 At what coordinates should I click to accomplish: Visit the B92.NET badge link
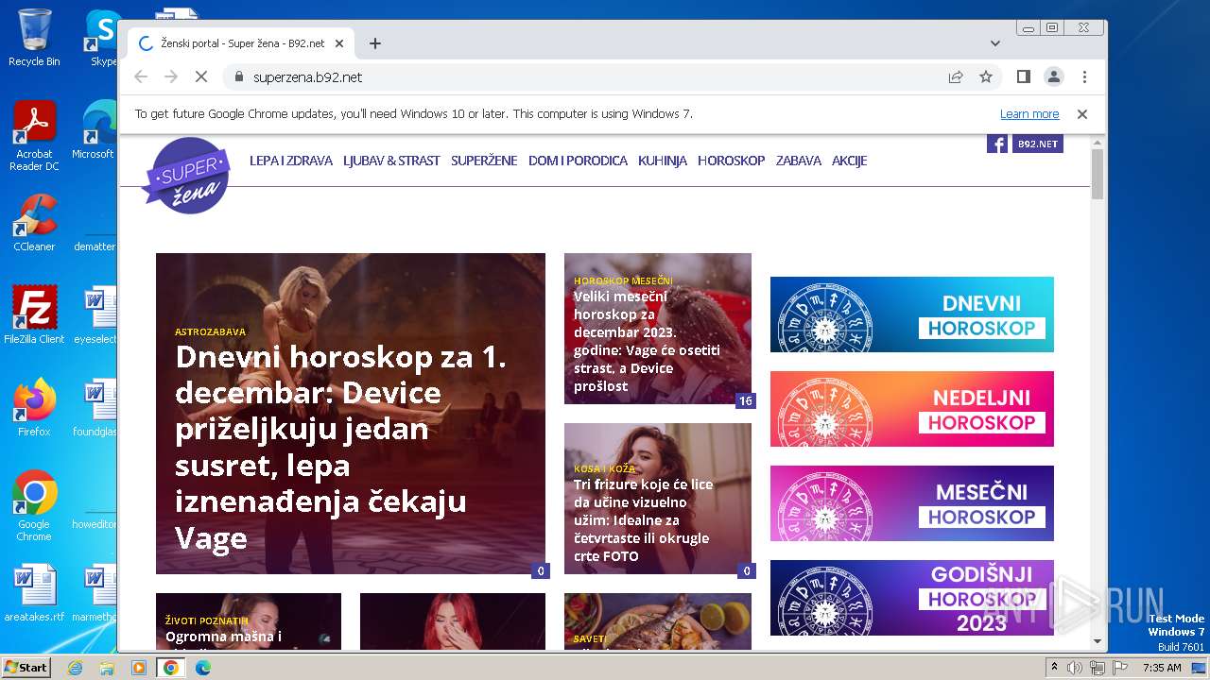pos(1038,144)
